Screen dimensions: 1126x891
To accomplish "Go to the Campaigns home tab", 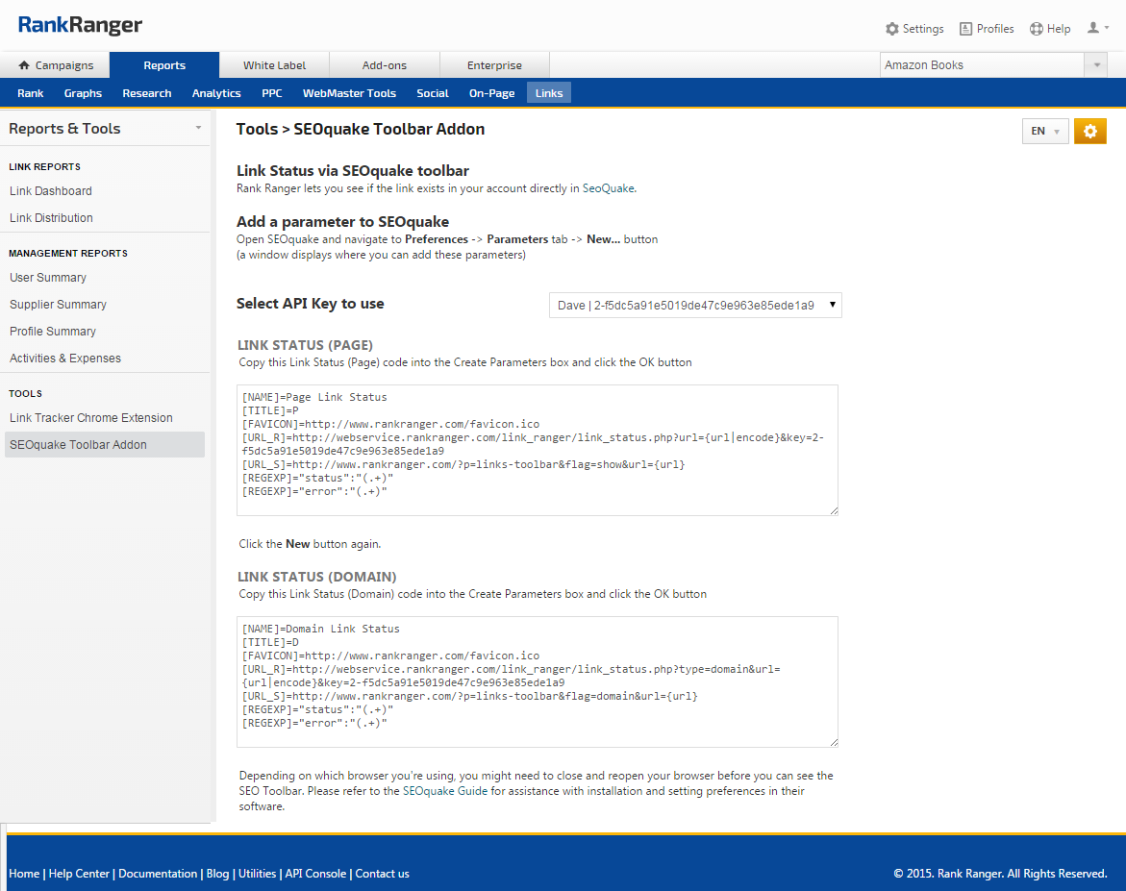I will click(x=56, y=65).
